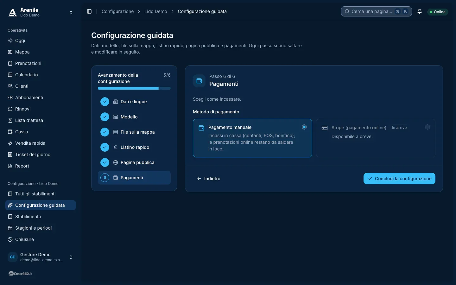
Task: Click the Pagamenti wallet icon in step header
Action: 199,81
